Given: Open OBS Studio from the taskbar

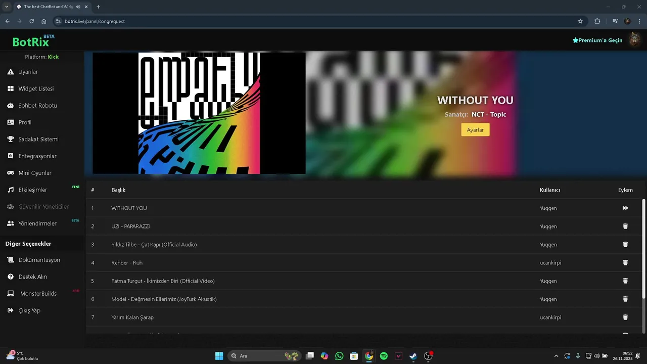Looking at the screenshot, I should [428, 356].
